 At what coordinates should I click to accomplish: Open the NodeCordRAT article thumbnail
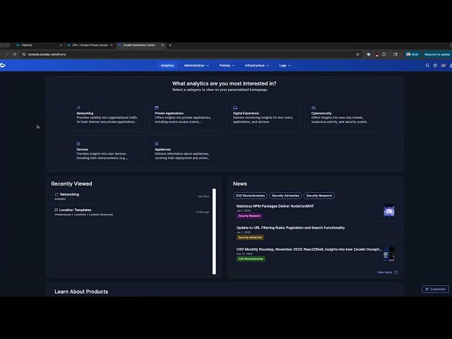pos(389,211)
